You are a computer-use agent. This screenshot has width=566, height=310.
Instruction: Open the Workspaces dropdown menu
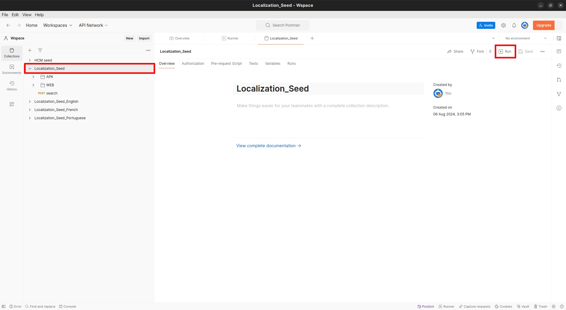click(x=57, y=25)
